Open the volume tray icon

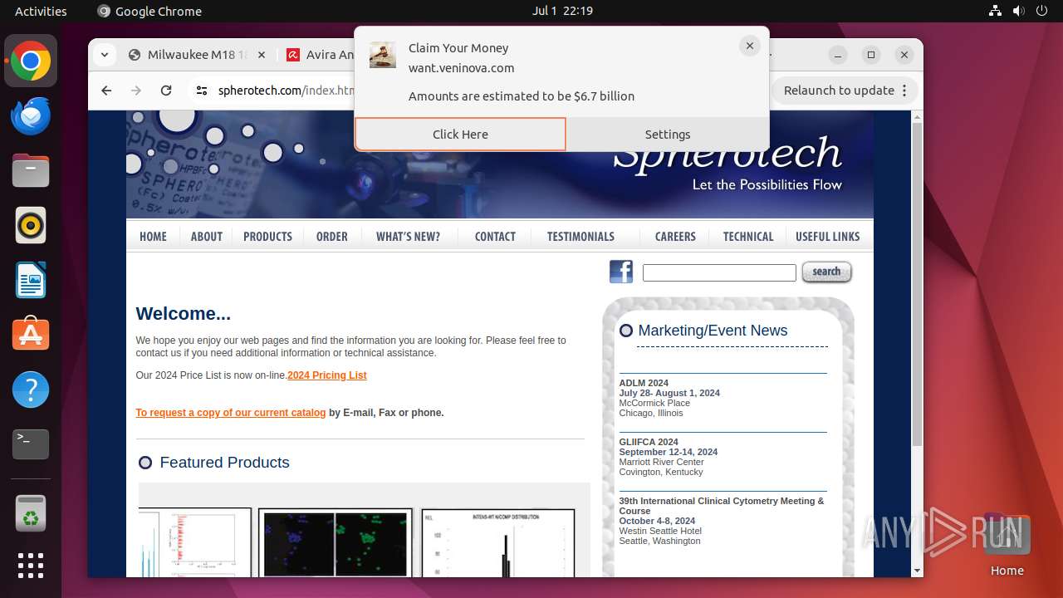point(1018,11)
